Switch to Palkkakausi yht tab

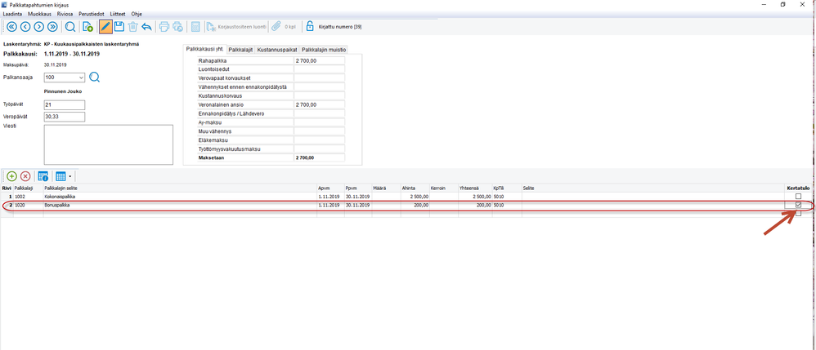205,49
